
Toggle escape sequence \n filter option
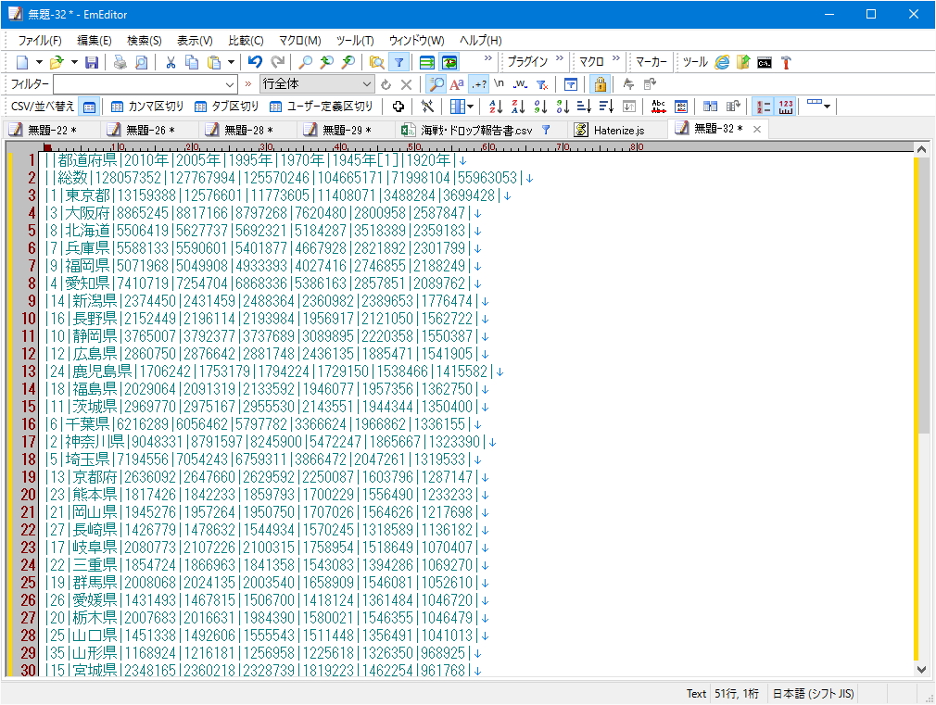[499, 84]
